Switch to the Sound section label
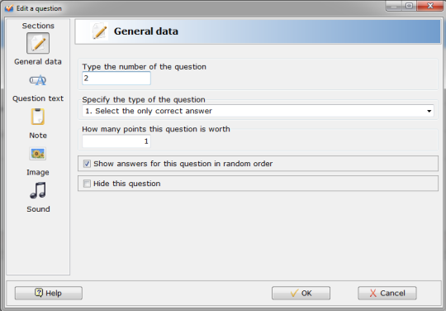446x311 pixels. click(38, 209)
